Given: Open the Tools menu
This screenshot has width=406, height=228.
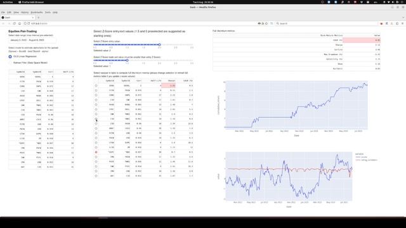Looking at the screenshot, I should pos(48,13).
